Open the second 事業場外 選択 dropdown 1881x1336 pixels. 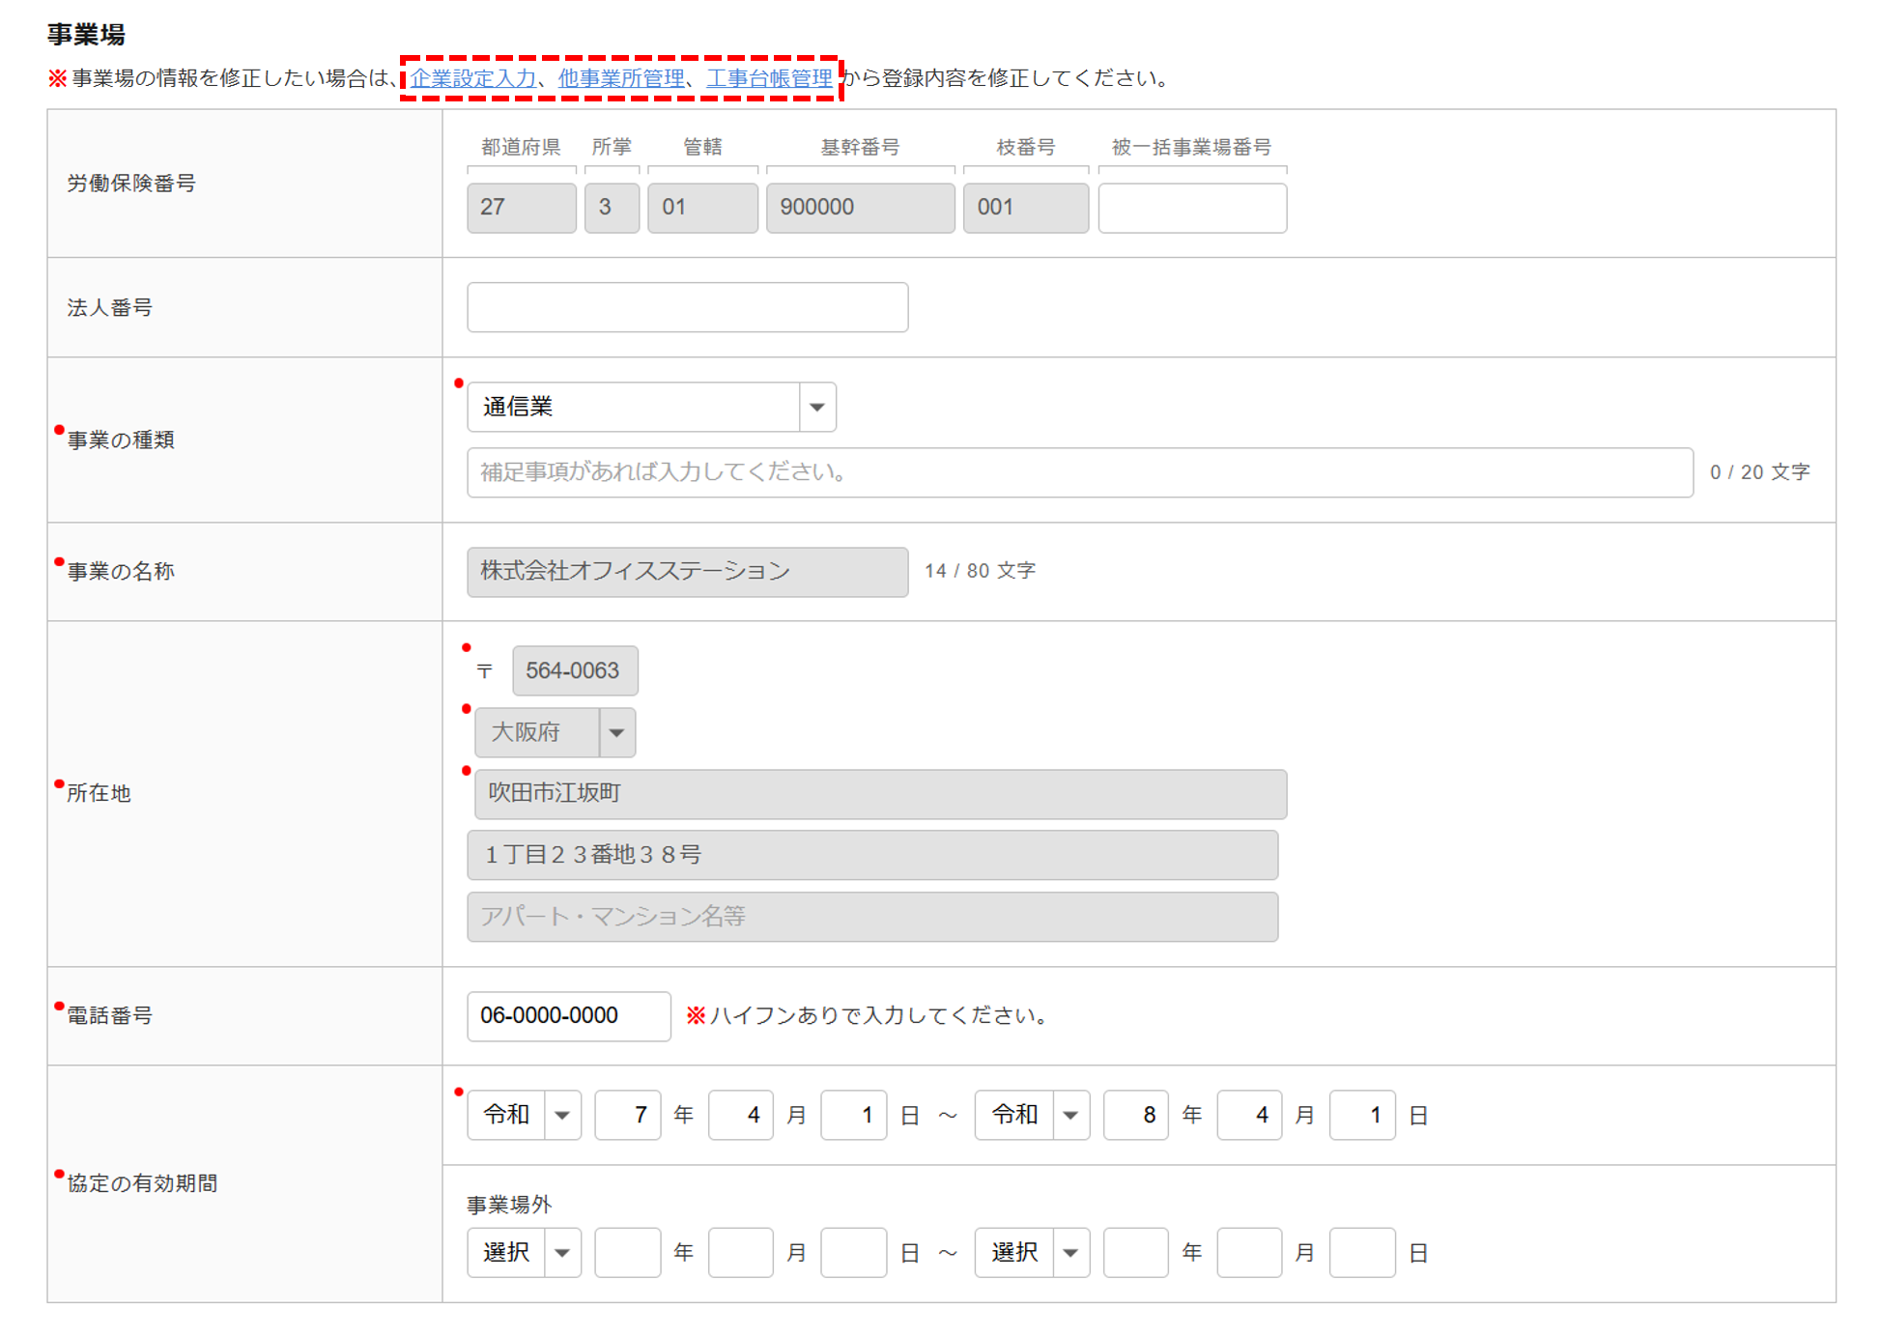tap(1032, 1253)
